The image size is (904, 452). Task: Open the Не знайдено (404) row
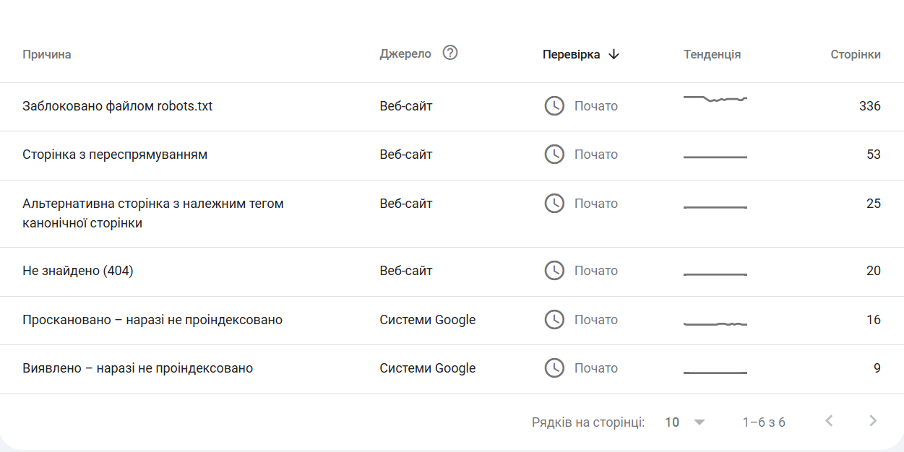pos(78,271)
